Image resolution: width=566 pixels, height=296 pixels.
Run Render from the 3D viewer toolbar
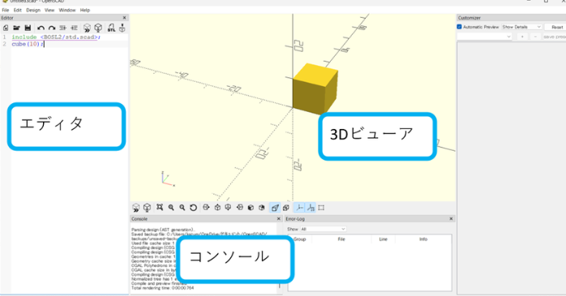click(147, 208)
